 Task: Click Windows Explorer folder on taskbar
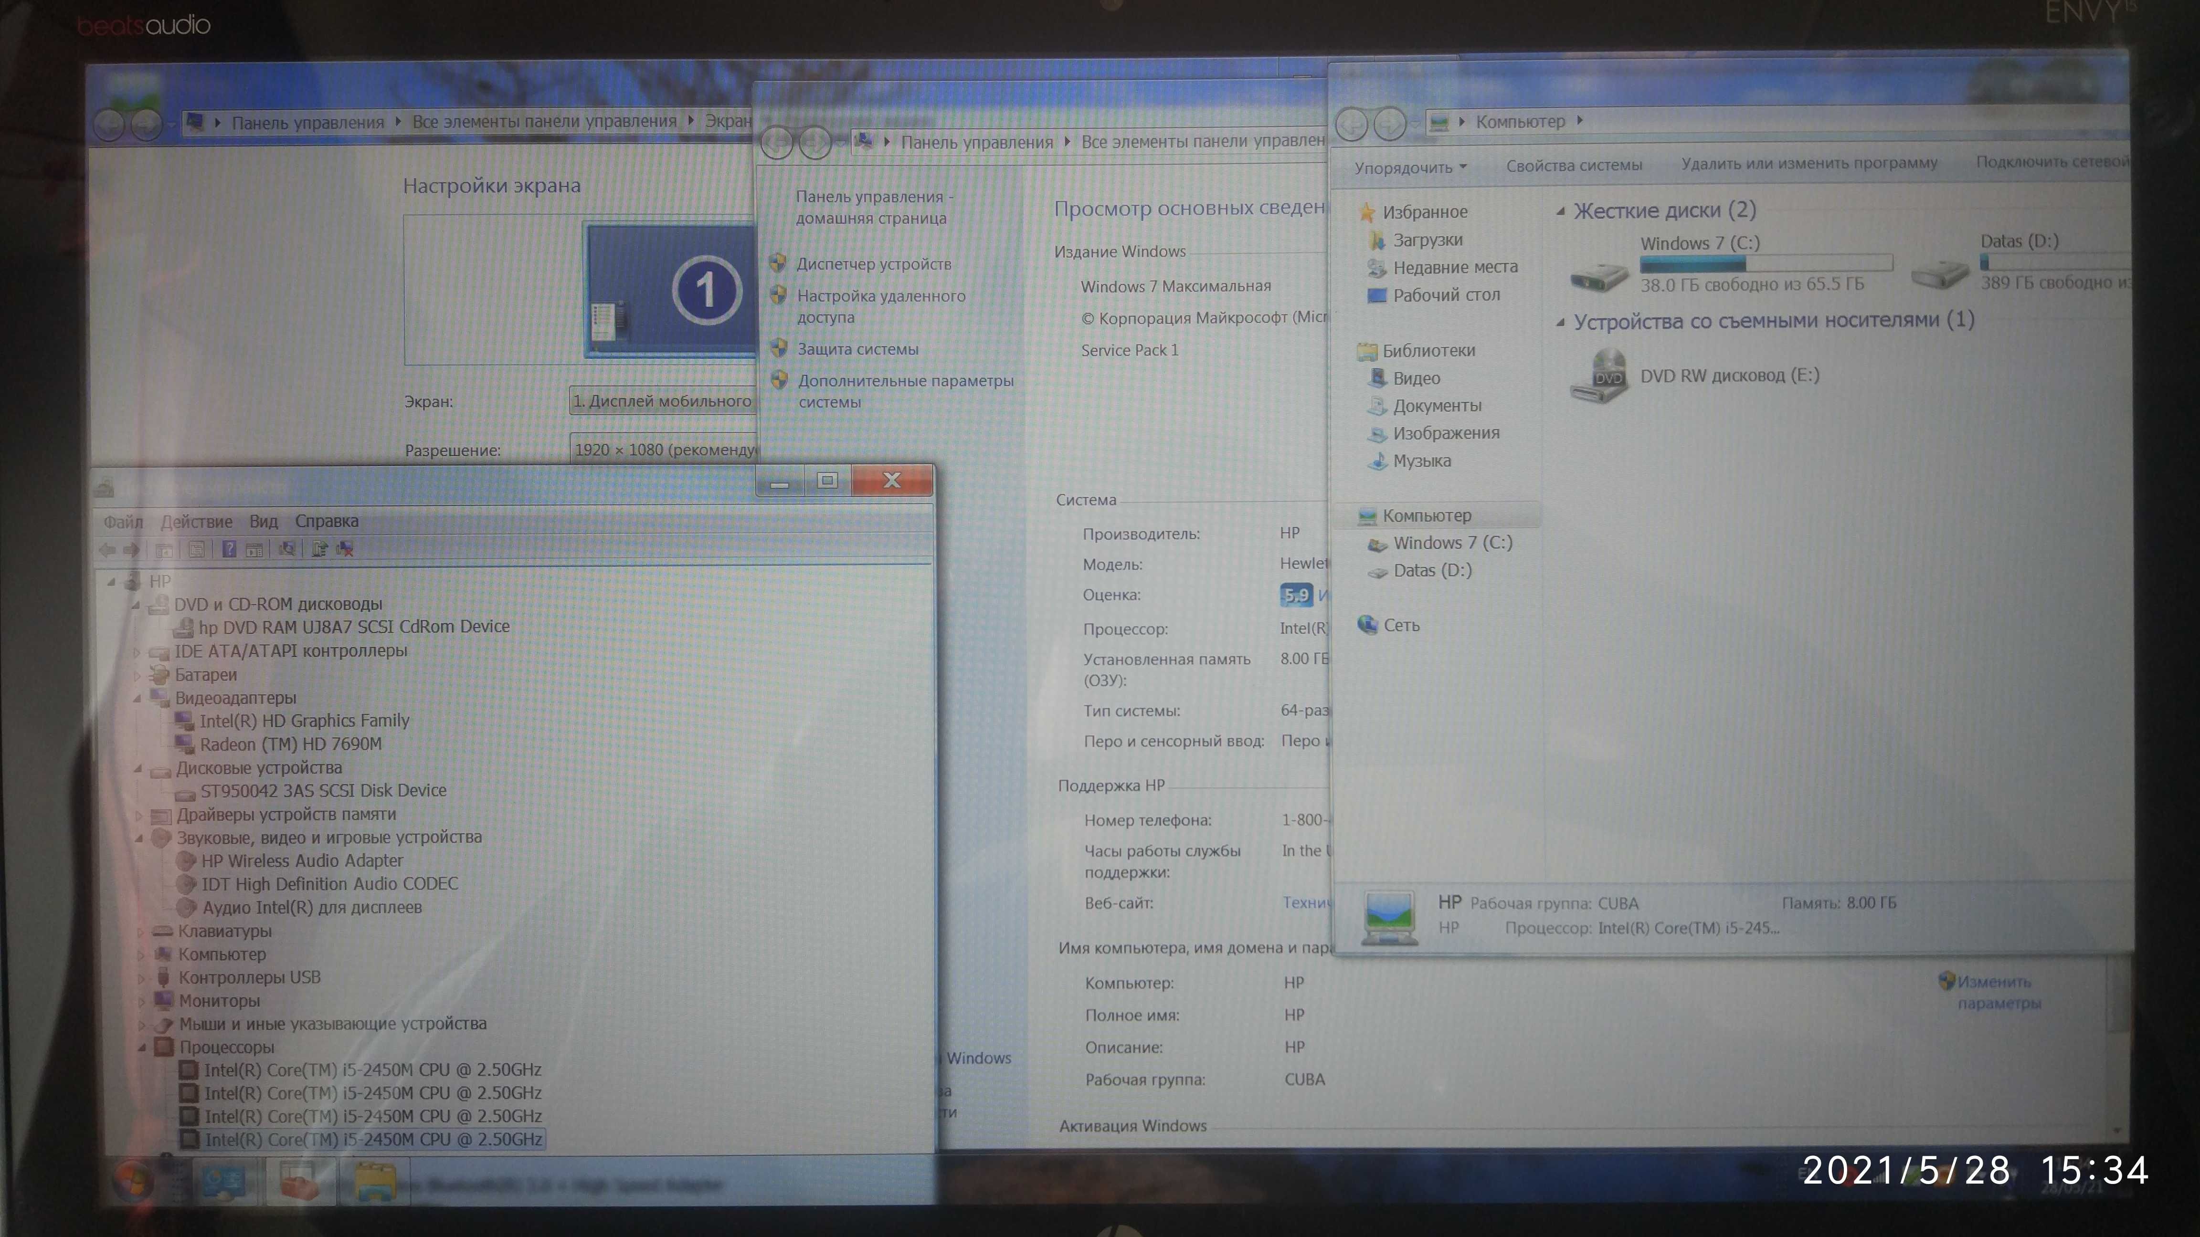(374, 1183)
